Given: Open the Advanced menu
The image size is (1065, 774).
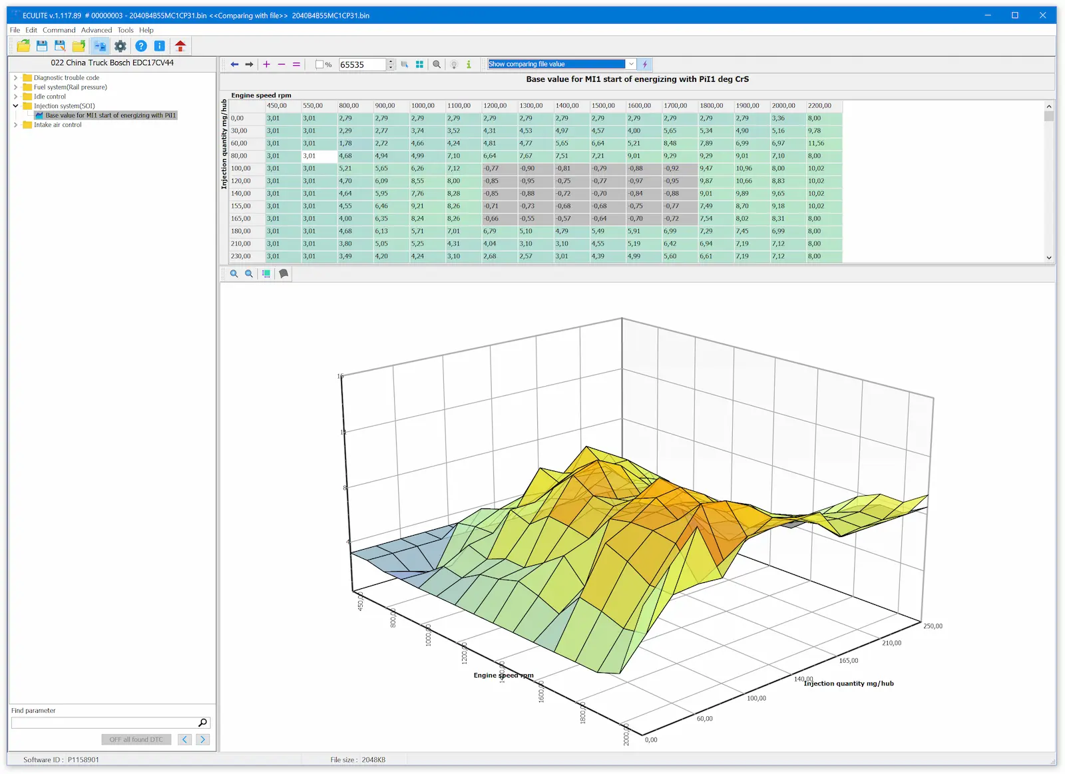Looking at the screenshot, I should click(97, 30).
